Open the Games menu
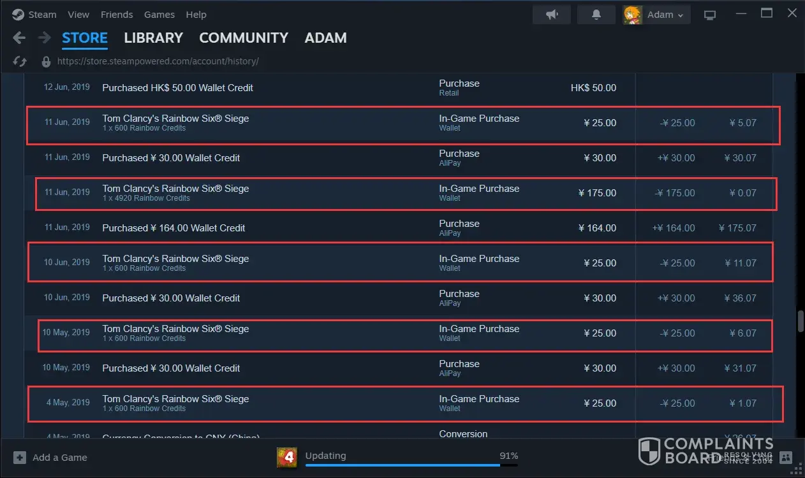 point(159,15)
